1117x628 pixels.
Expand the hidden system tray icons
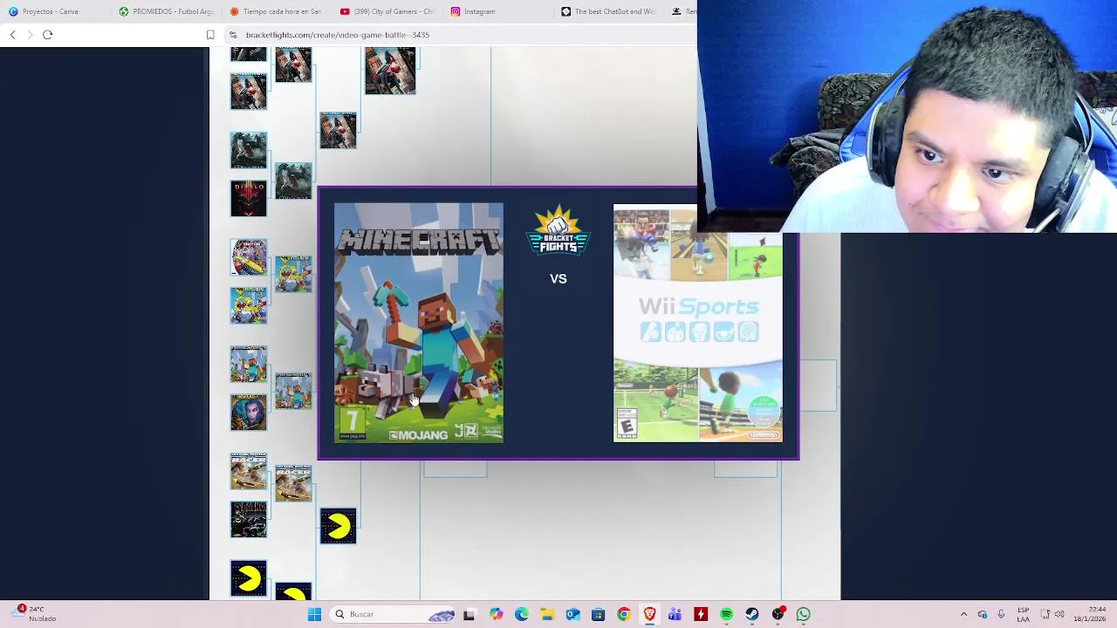pyautogui.click(x=963, y=614)
